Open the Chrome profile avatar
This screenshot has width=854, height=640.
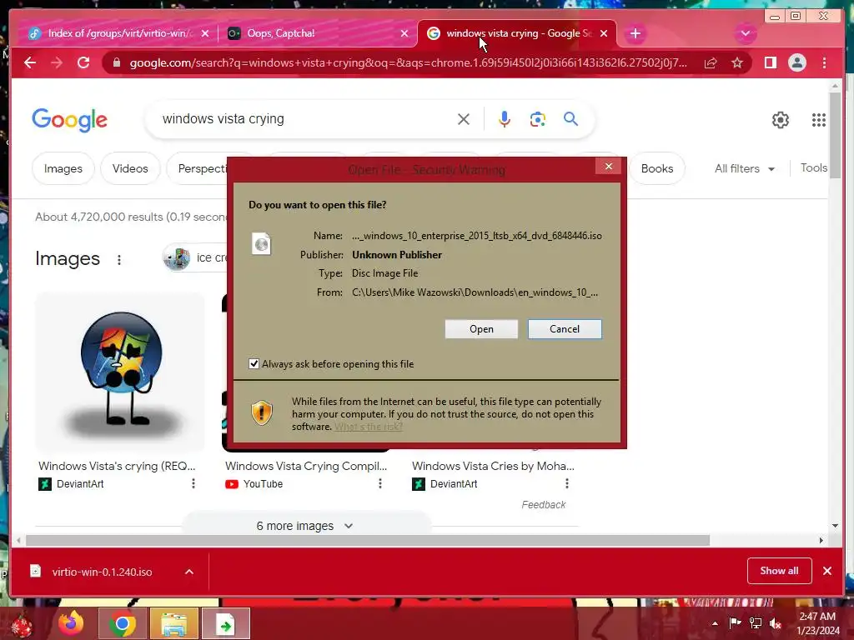point(796,62)
